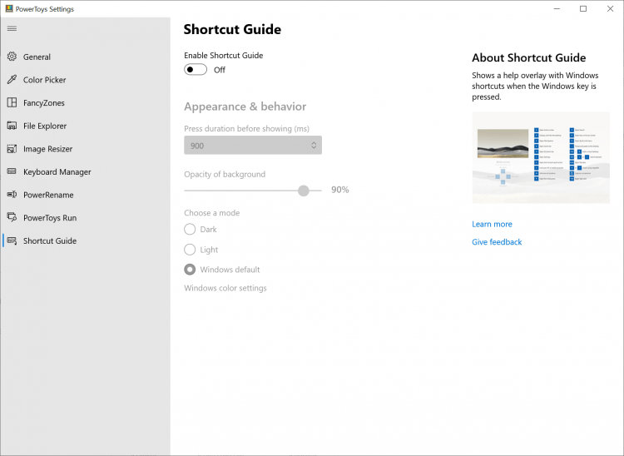Select the Windows default radio option
624x456 pixels.
click(190, 270)
